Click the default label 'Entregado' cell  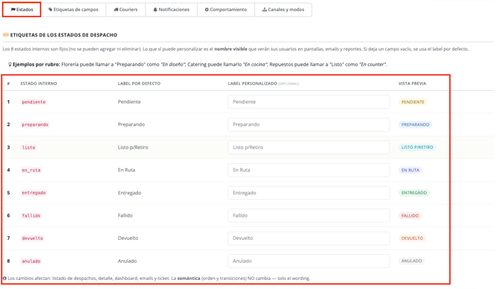pos(129,193)
